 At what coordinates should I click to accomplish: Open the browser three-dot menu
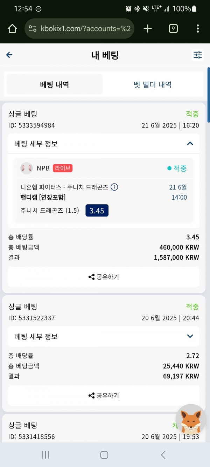198,29
